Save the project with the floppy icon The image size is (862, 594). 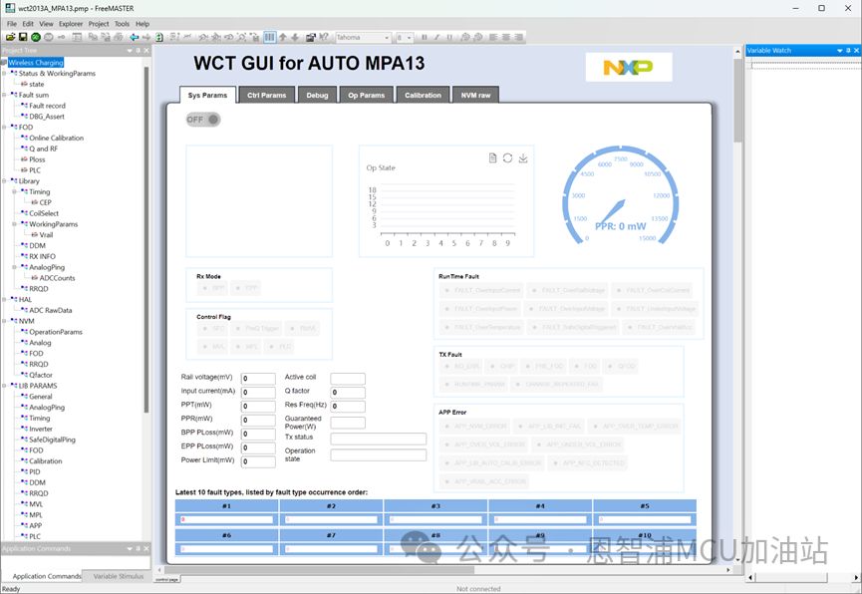coord(23,38)
